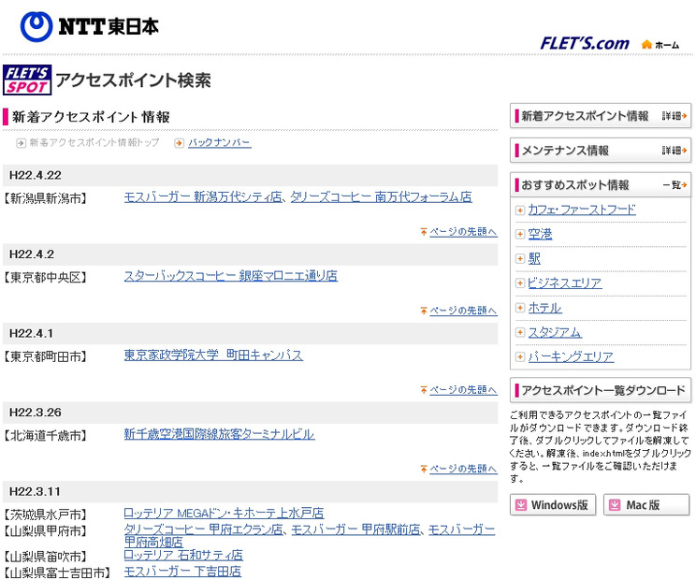The height and width of the screenshot is (580, 696).
Task: Click download icon on Windows版 button
Action: point(521,505)
